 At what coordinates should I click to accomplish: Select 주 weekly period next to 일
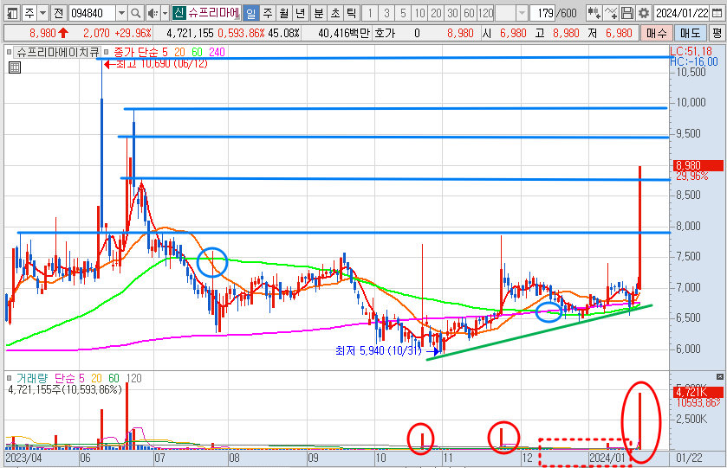click(268, 13)
